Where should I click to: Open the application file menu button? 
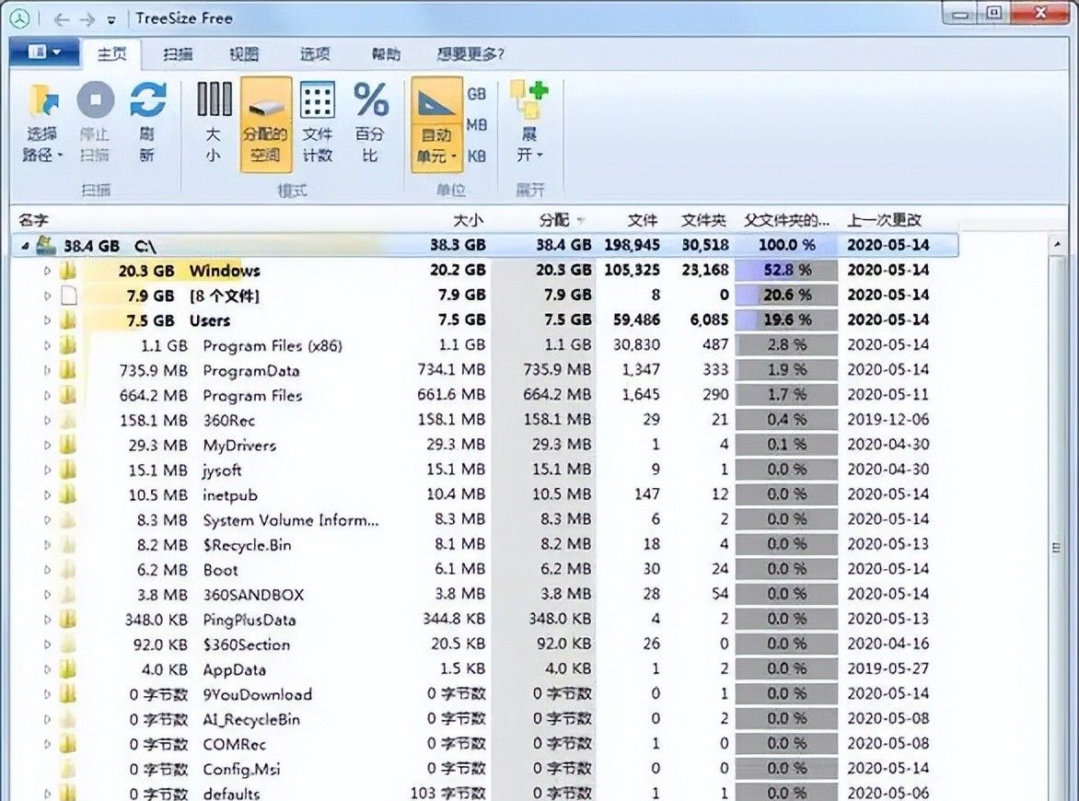pos(45,52)
